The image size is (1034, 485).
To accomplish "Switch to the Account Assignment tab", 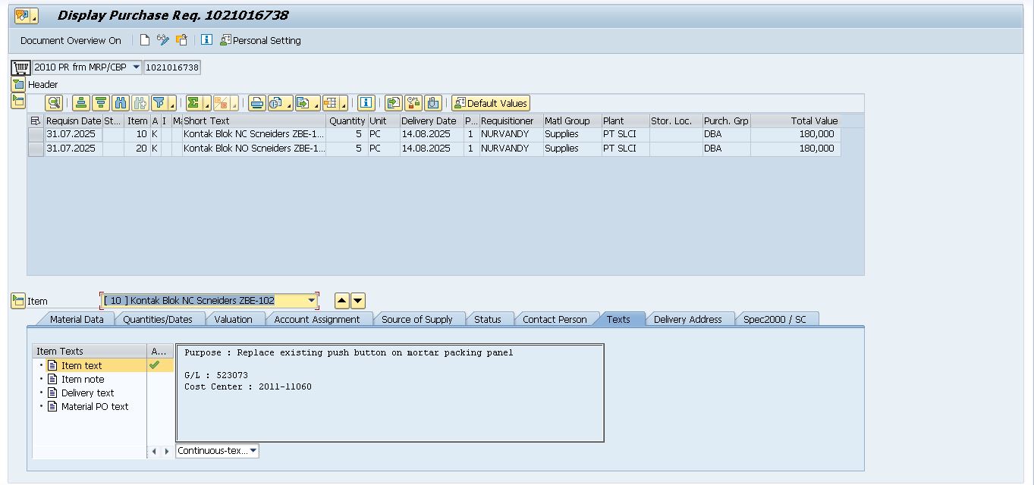I will tap(317, 319).
